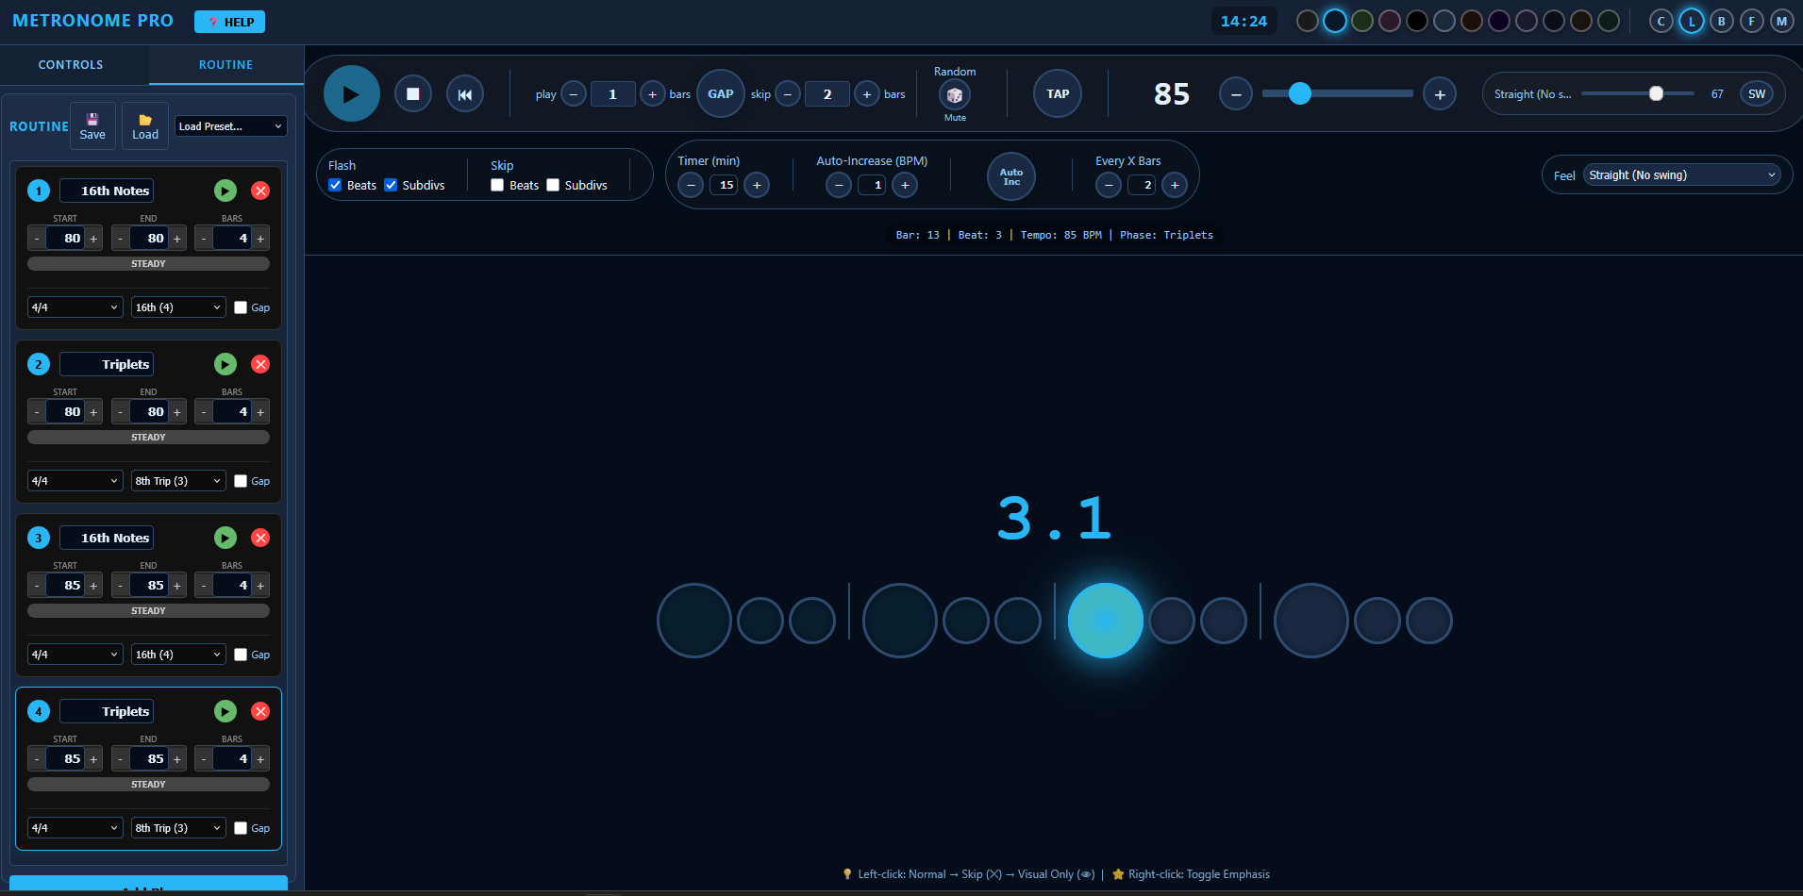The image size is (1803, 896).
Task: Check Gap for section 3
Action: click(241, 655)
